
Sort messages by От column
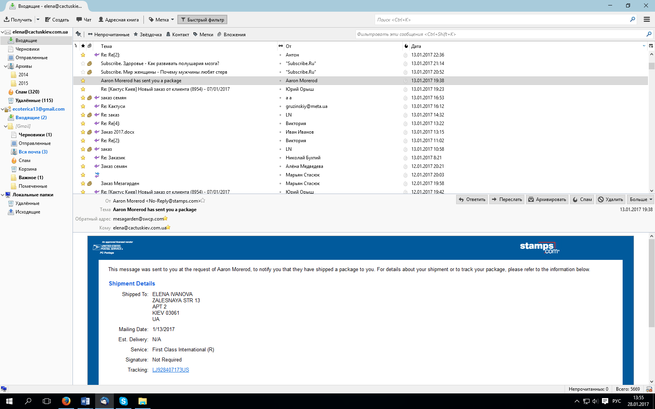(x=343, y=46)
